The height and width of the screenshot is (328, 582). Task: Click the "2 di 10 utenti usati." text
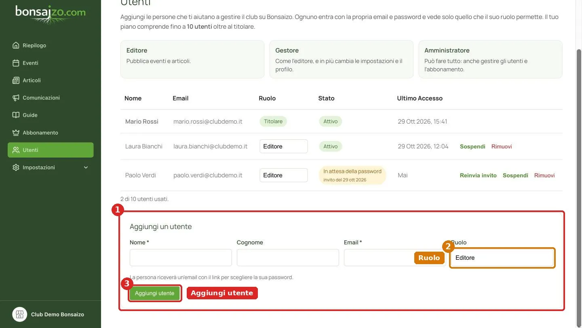[144, 199]
